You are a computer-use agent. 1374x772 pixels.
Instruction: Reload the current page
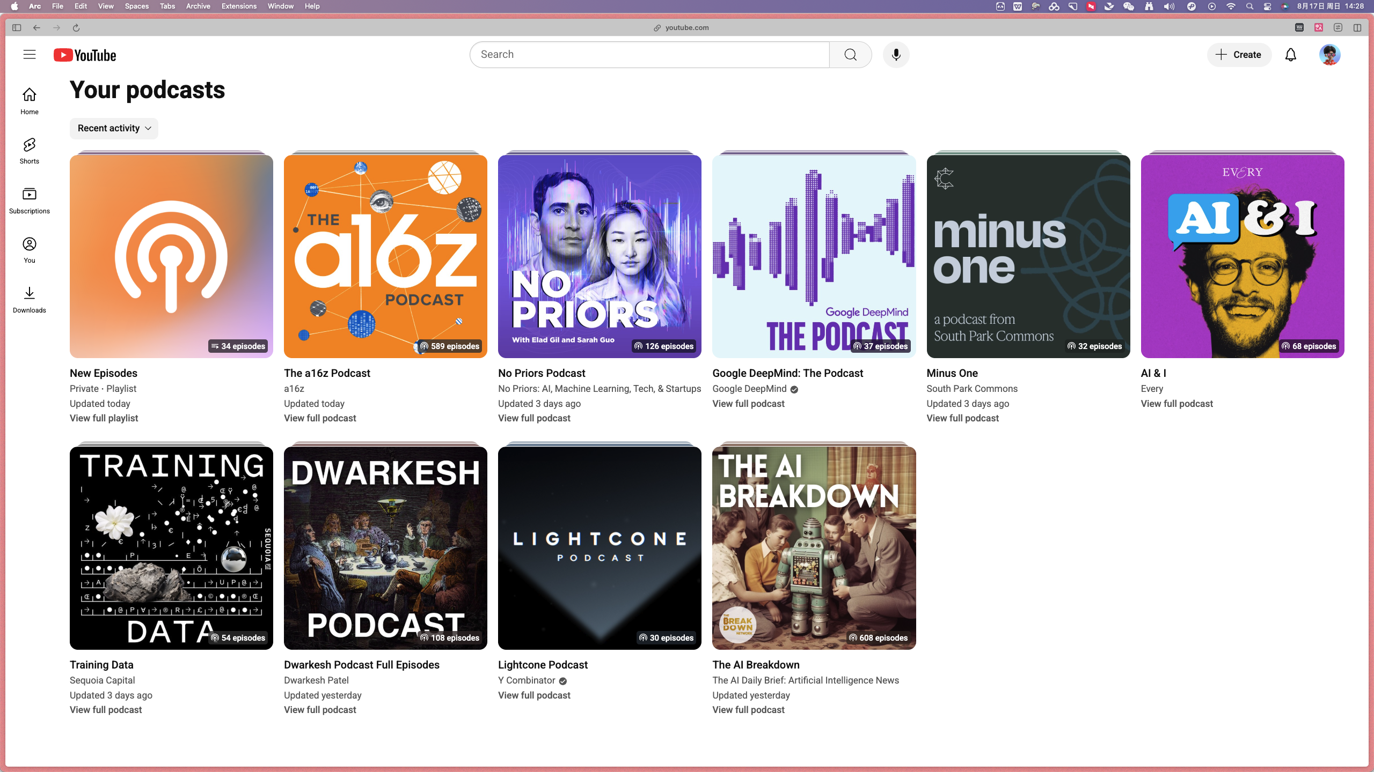(x=76, y=28)
